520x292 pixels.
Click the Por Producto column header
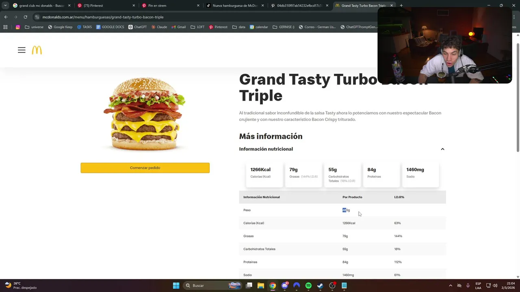pos(352,197)
